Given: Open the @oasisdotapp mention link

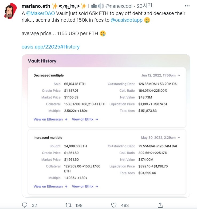Looking at the screenshot, I should coord(127,20).
